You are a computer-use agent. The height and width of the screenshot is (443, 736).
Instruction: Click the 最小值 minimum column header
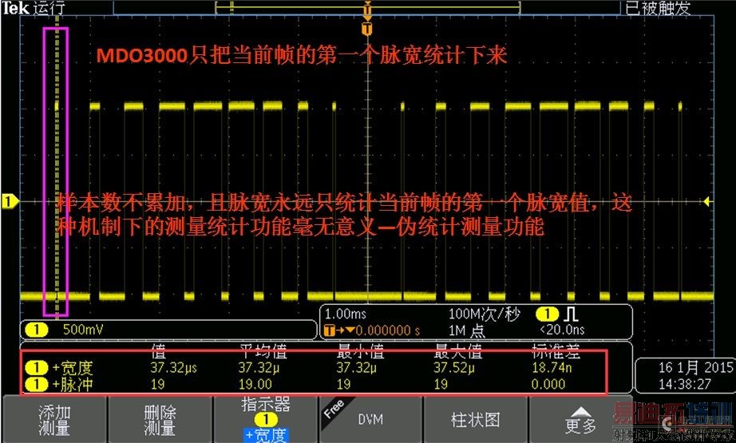pos(361,351)
